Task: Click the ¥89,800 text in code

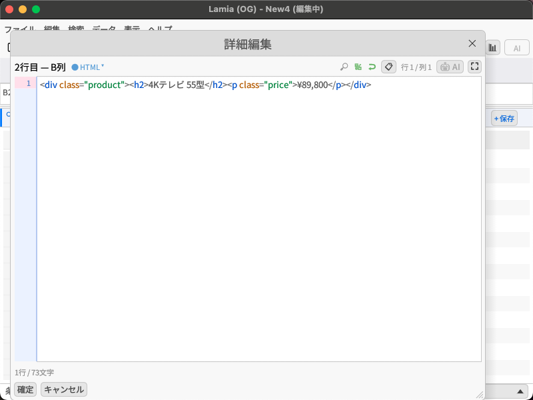Action: coord(312,85)
